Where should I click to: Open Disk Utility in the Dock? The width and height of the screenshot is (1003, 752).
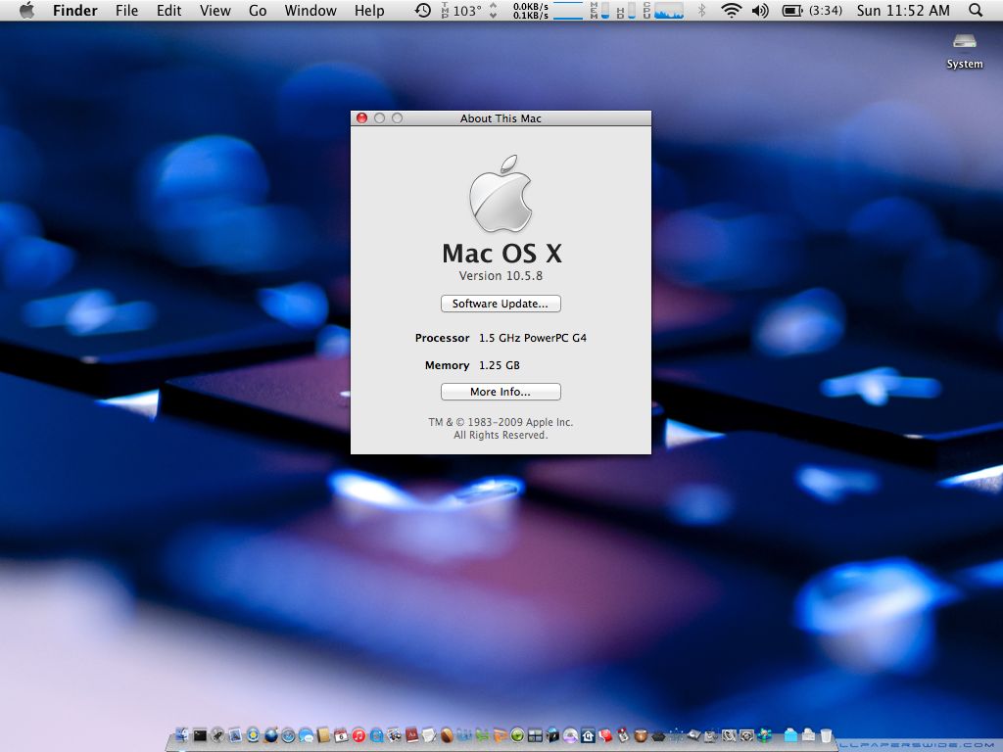coord(711,735)
